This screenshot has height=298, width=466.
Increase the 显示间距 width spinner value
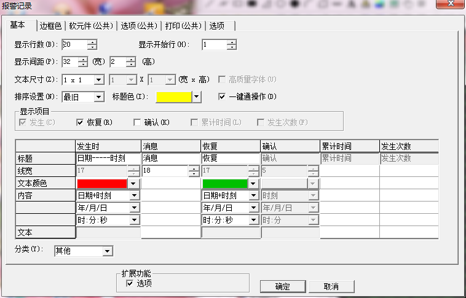tap(83, 59)
